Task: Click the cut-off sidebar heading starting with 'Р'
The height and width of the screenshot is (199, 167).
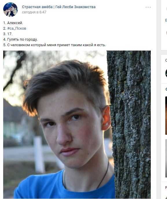Action: coord(166,187)
